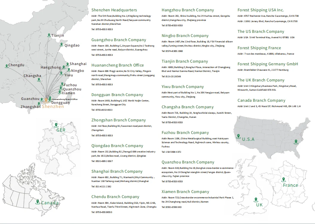This screenshot has width=315, height=224.
Task: Click the Ningbo label on map
Action: coord(77,71)
